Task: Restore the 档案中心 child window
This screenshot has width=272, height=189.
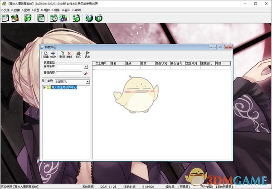Action: (x=220, y=47)
